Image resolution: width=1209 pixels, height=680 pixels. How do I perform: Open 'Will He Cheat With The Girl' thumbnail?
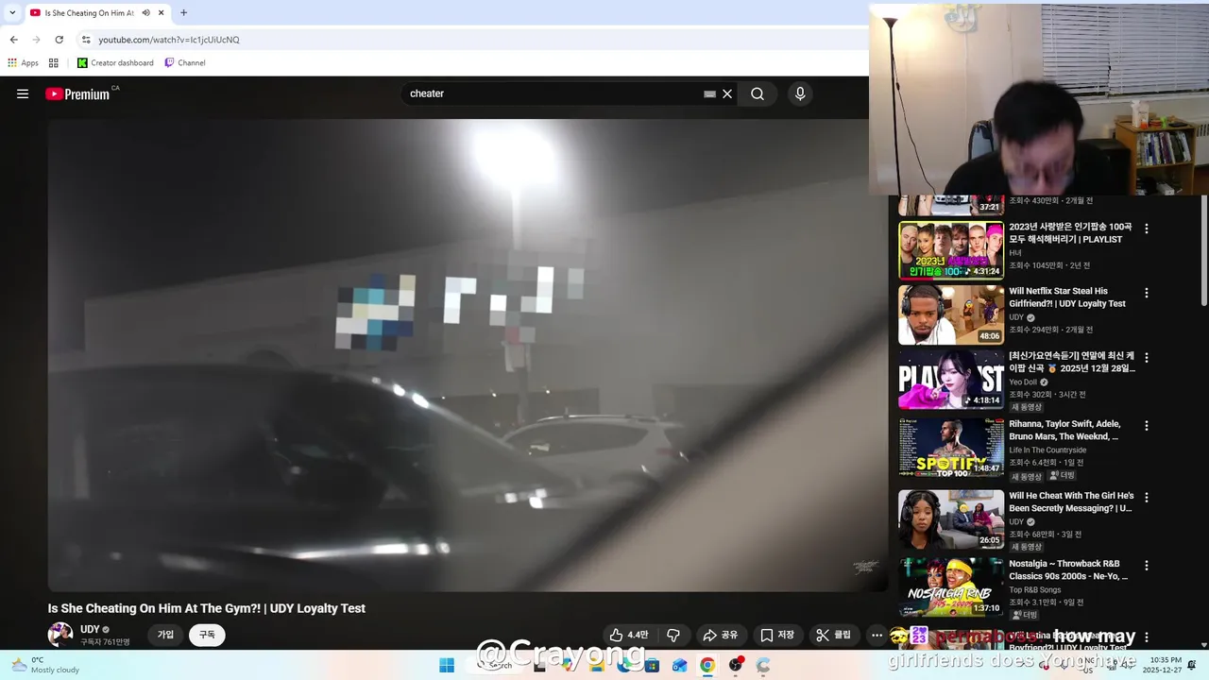tap(950, 518)
